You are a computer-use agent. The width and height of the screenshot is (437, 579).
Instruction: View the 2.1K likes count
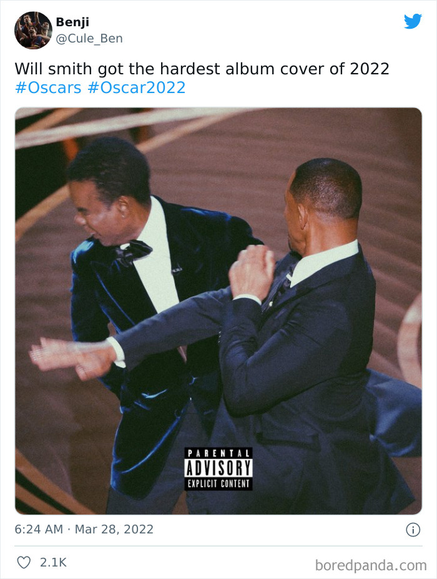pyautogui.click(x=53, y=562)
